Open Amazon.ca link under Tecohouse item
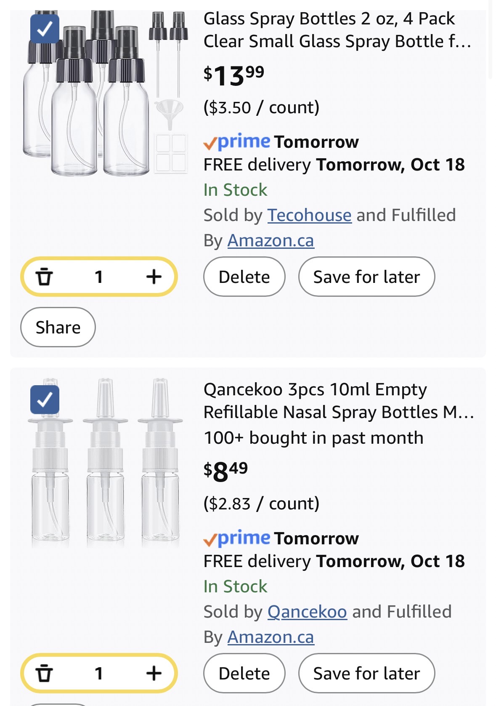 tap(271, 241)
